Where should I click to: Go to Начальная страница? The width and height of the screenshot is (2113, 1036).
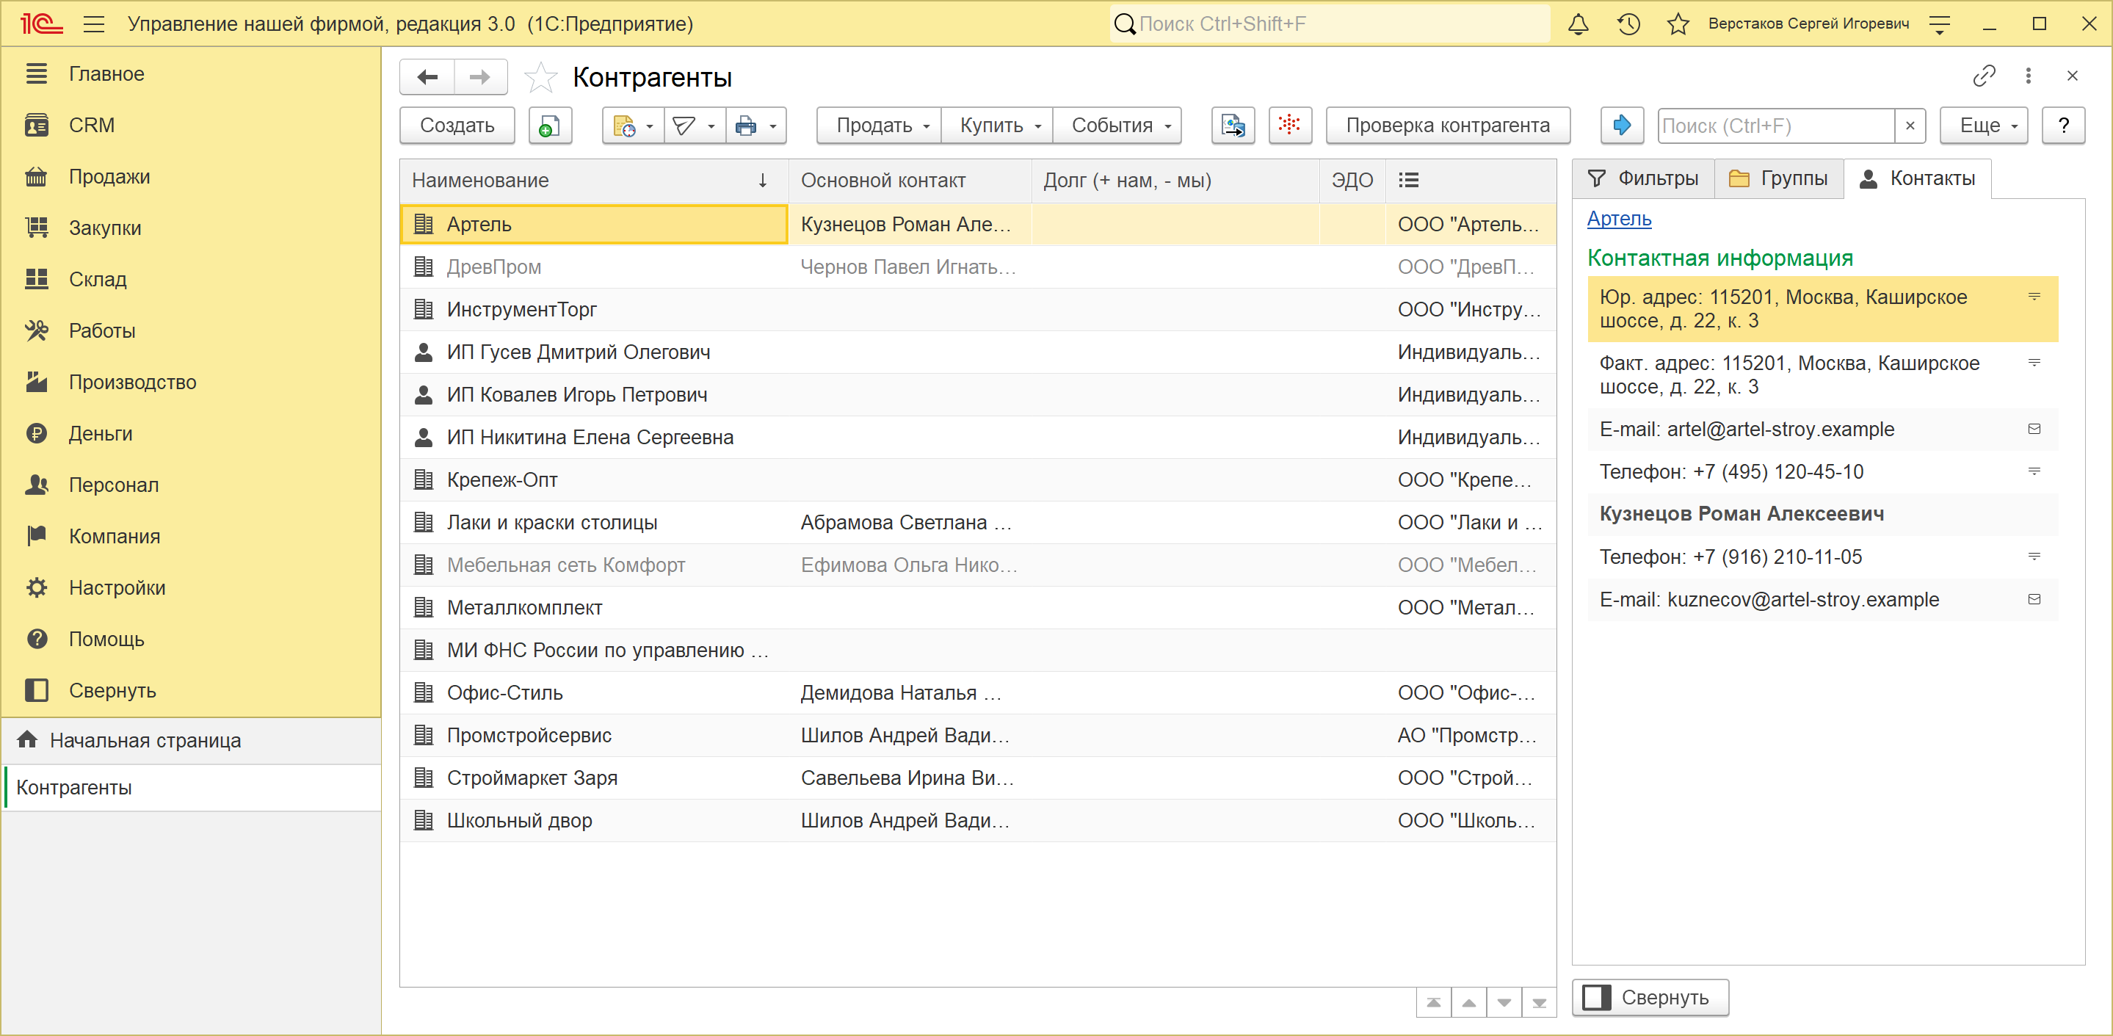point(191,741)
